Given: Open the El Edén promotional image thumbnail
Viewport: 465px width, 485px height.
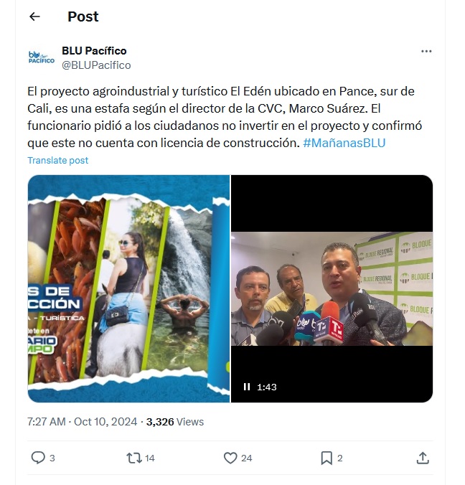Looking at the screenshot, I should pos(128,288).
